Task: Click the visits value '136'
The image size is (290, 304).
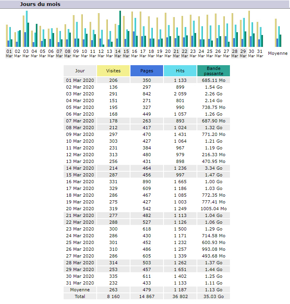Action: [x=113, y=87]
